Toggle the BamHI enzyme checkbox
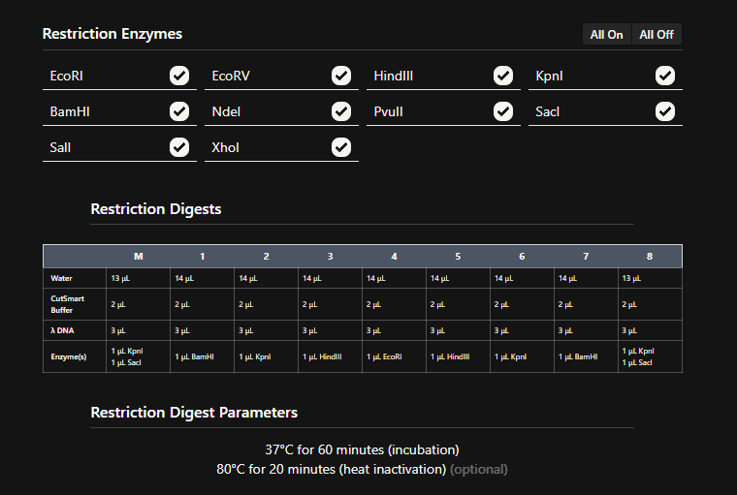The image size is (737, 495). pyautogui.click(x=179, y=111)
